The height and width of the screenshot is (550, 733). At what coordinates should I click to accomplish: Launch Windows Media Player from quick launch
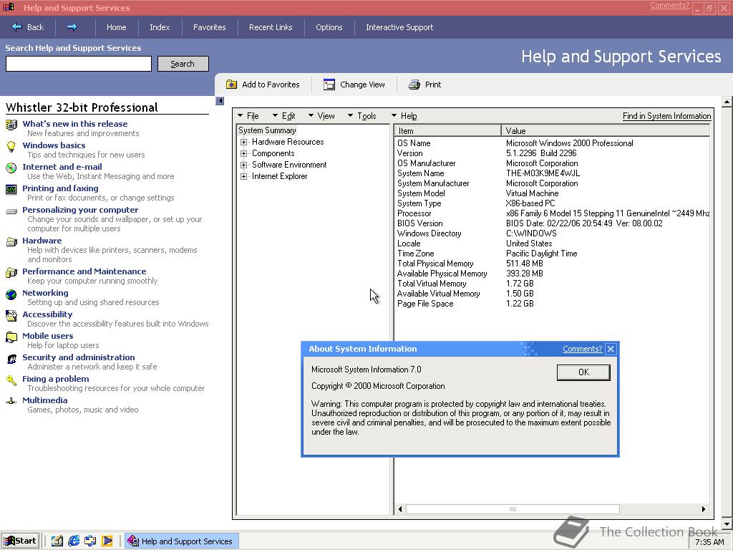[x=107, y=541]
